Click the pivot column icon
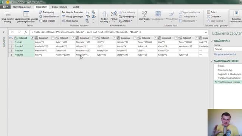The width and height of the screenshot is (242, 136). tap(87, 21)
